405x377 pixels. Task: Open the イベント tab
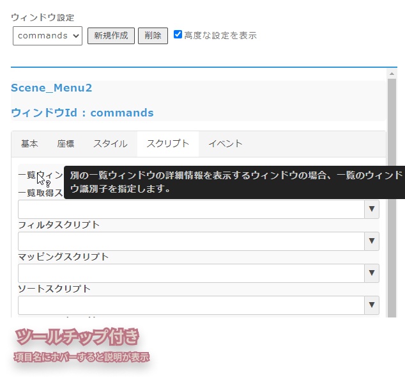click(225, 143)
